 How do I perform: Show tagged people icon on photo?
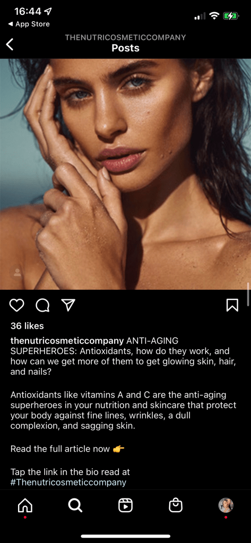point(18,273)
